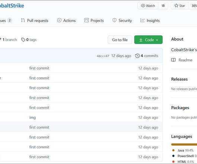
Task: Click the Actions play icon
Action: (x=59, y=20)
